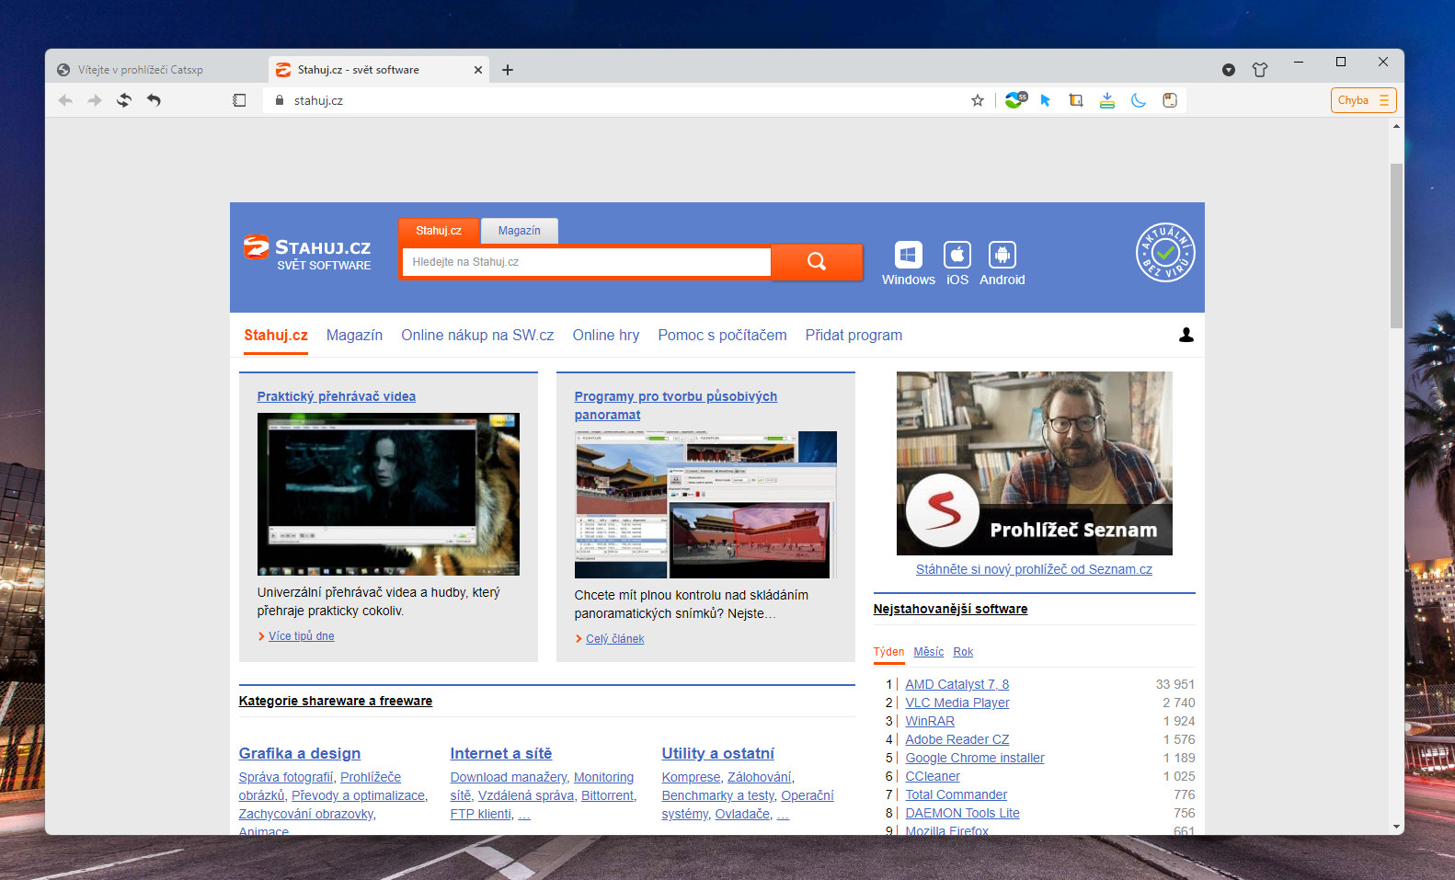
Task: Open DAEMON Tools Lite link
Action: click(963, 813)
